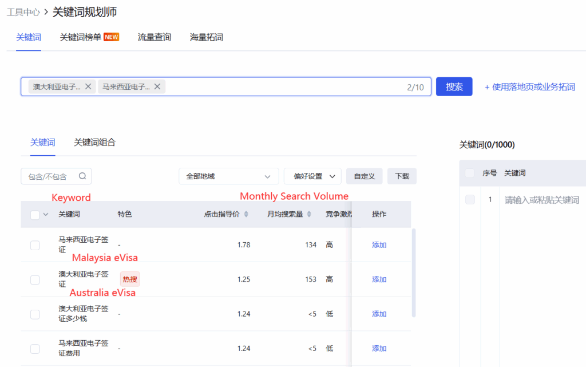Open the 关键词榜单 tab
Viewport: 586px width, 367px height.
pos(80,37)
